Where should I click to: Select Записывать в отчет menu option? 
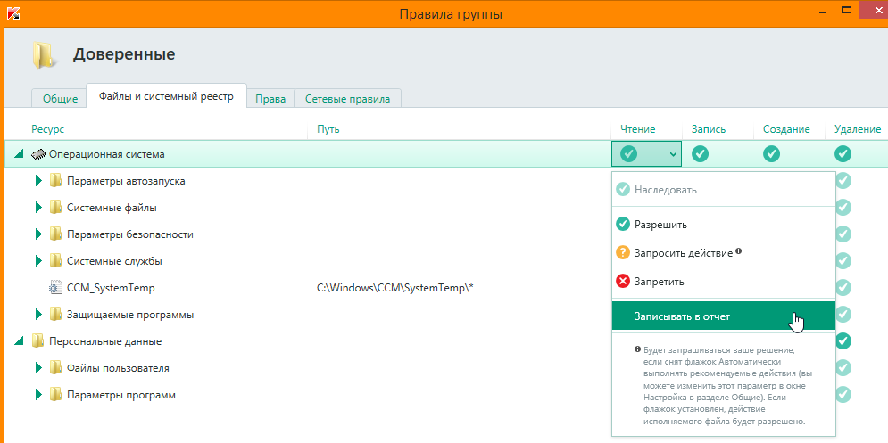pyautogui.click(x=724, y=316)
